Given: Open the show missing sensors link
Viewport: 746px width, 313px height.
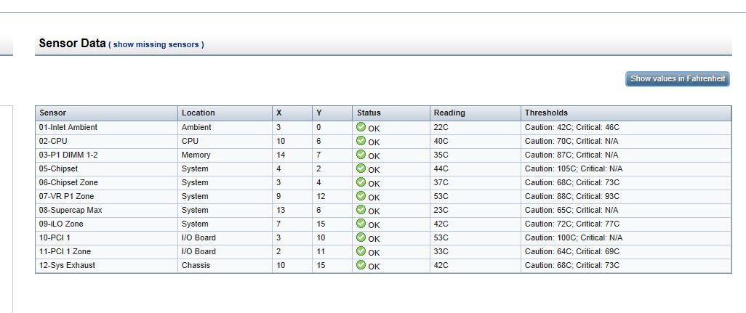Looking at the screenshot, I should [x=156, y=44].
